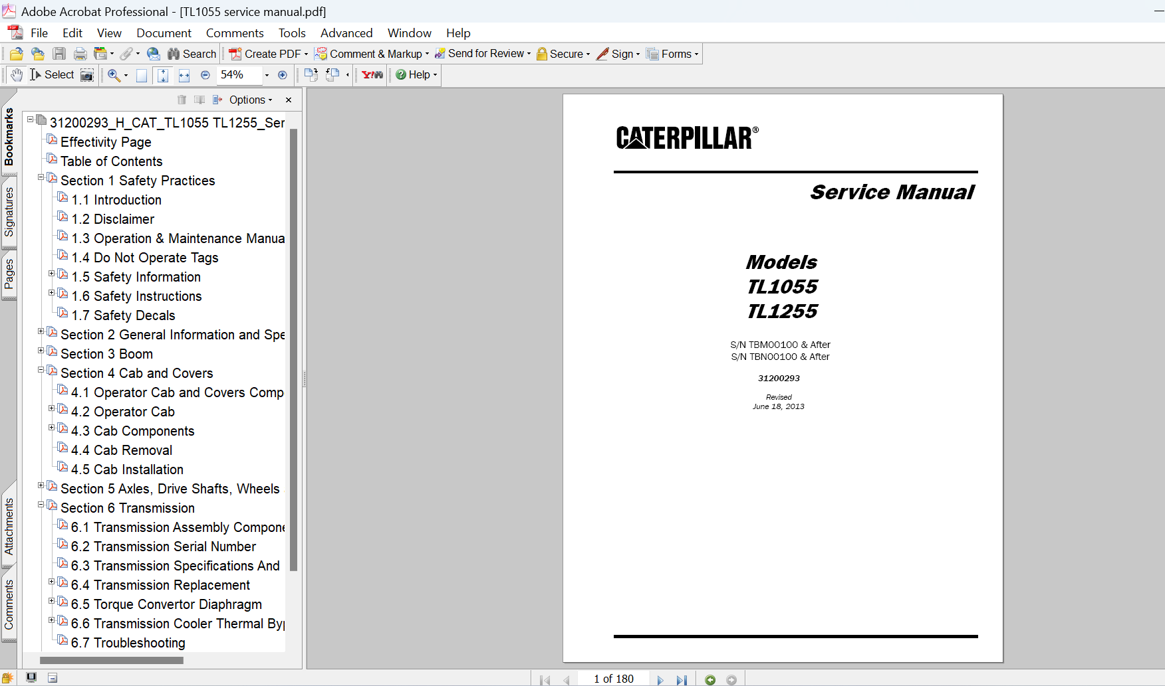The image size is (1165, 686).
Task: Choose the Snapshot camera tool
Action: click(x=87, y=75)
